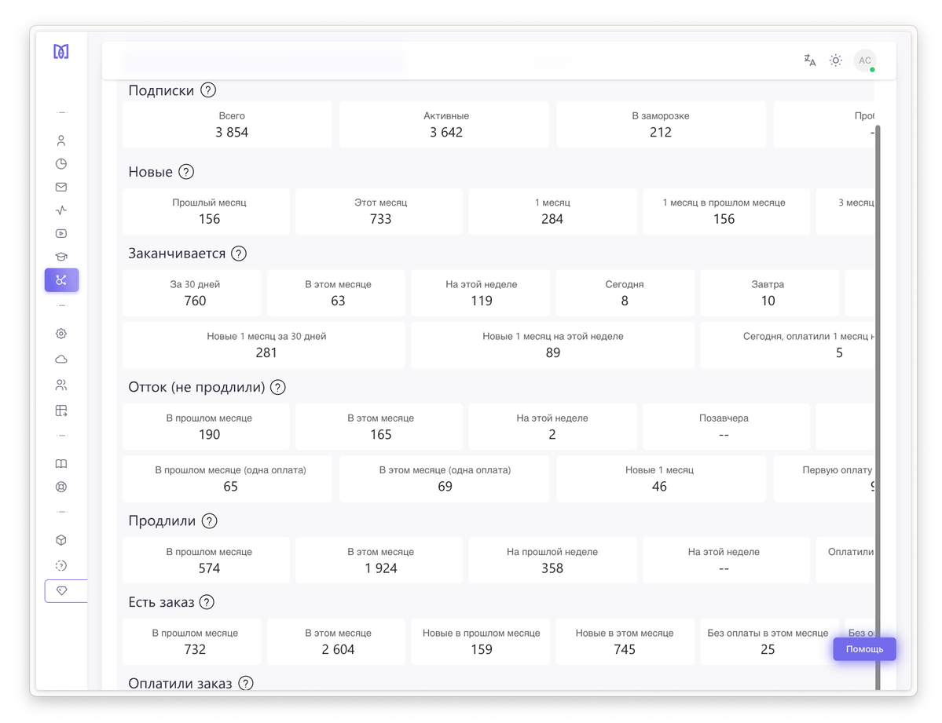Click the 3D cube icon in sidebar
Screen dimensions: 942x723
61,540
